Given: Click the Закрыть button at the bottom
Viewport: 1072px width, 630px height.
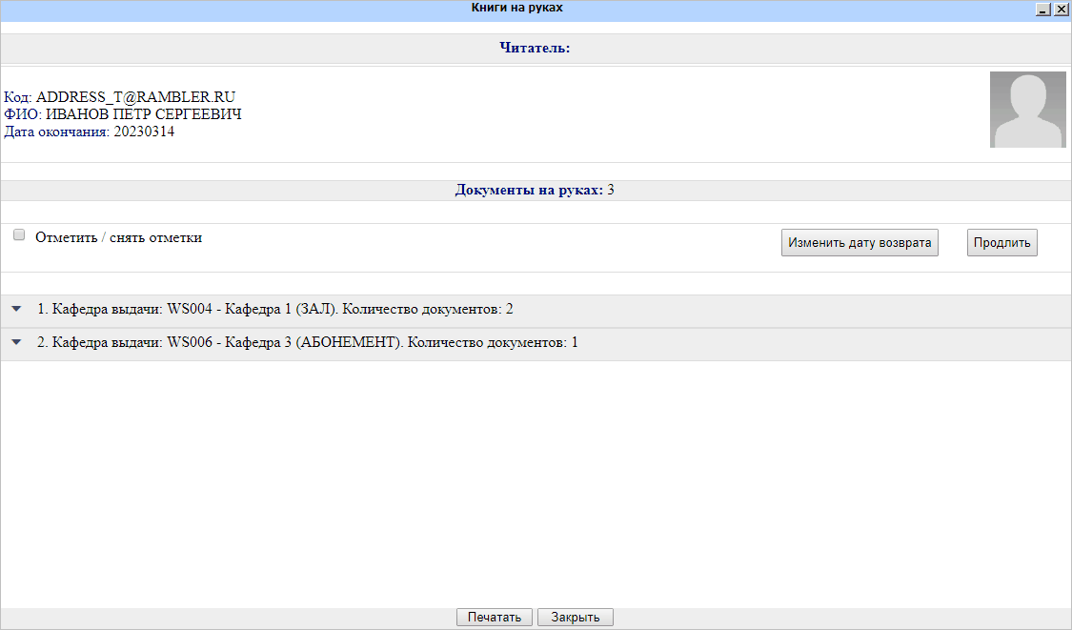Looking at the screenshot, I should [575, 618].
